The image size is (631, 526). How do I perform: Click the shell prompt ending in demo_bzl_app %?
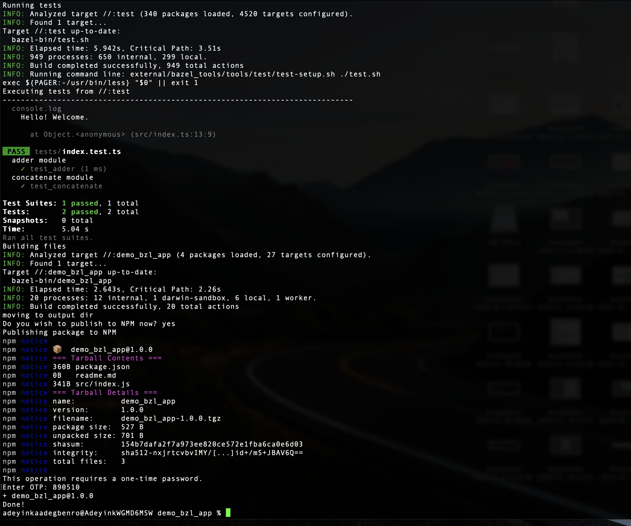pos(112,513)
